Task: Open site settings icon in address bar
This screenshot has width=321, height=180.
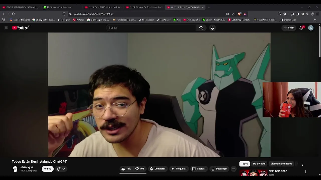Action: pyautogui.click(x=70, y=14)
